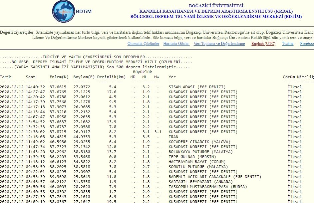Image resolution: width=314 pixels, height=203 pixels.
Task: Open the Otomatik Çözümler link
Action: 143,44
